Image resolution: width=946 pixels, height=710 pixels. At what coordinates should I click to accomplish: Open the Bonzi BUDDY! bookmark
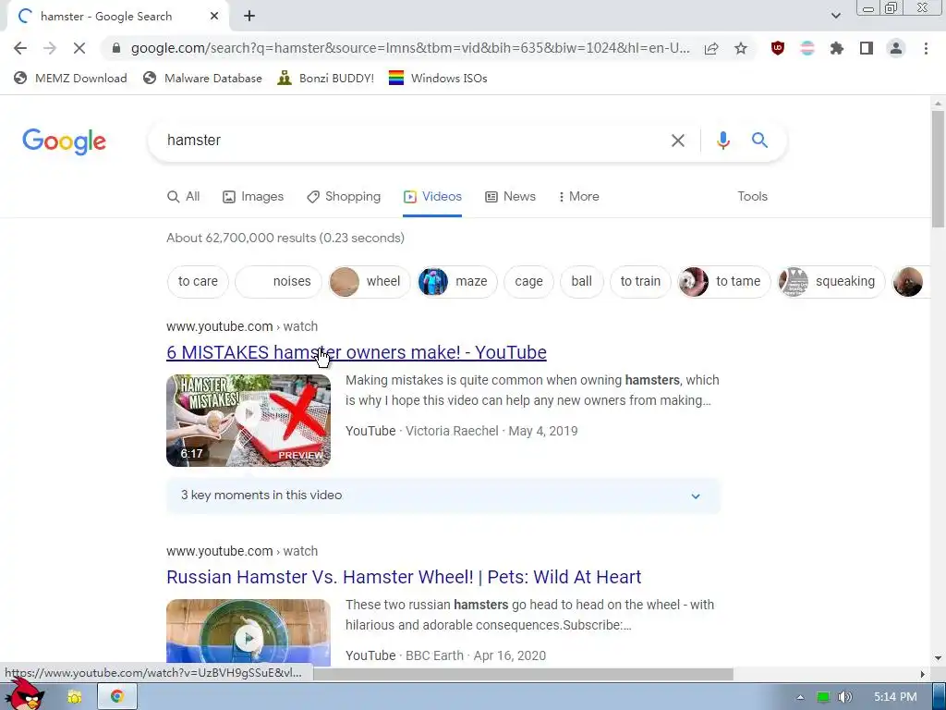point(326,78)
